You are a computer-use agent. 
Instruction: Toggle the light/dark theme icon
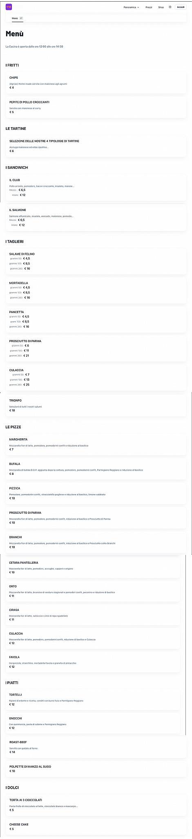170,7
